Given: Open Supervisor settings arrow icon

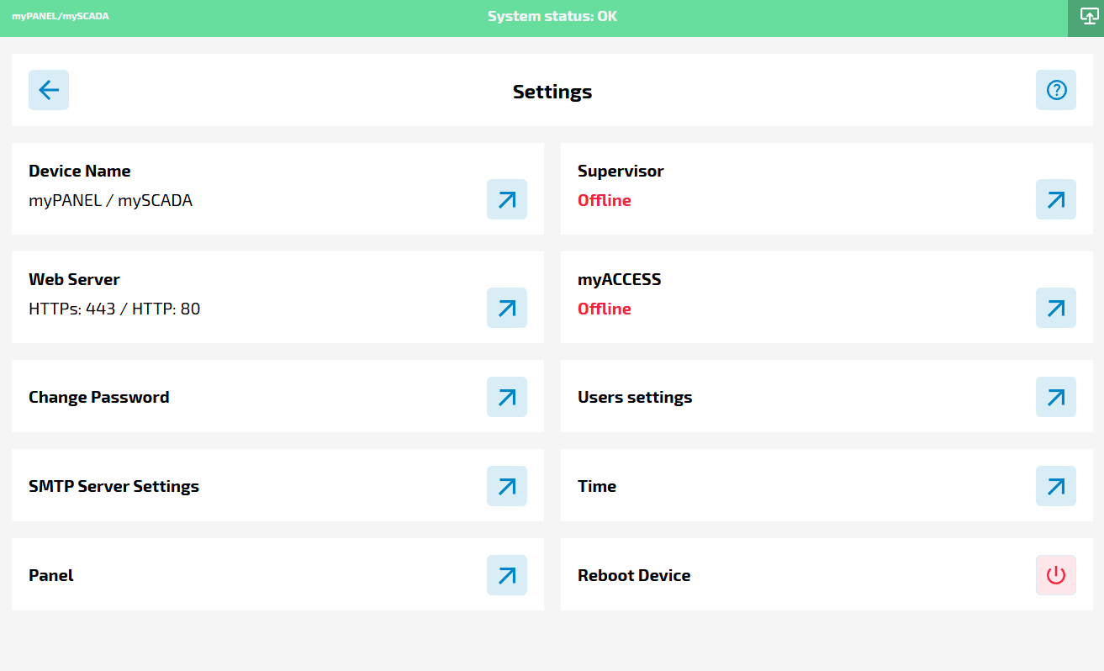Looking at the screenshot, I should pos(1056,199).
